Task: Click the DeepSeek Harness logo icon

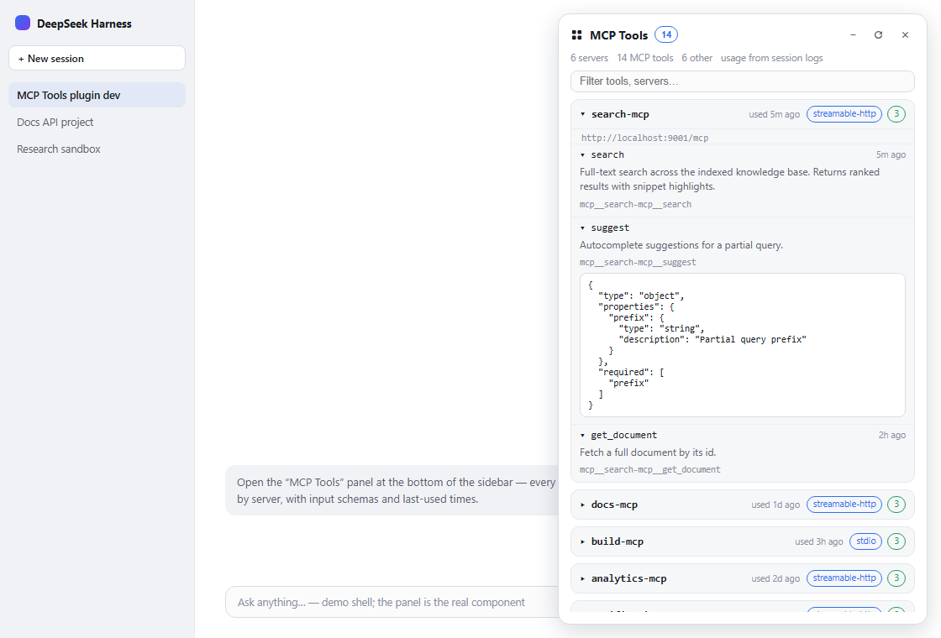Action: (x=23, y=24)
